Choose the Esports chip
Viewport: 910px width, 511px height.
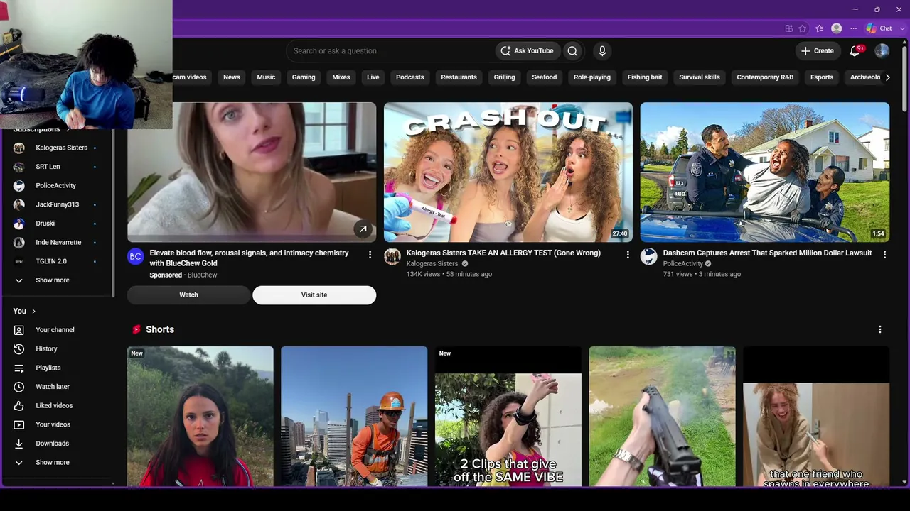pos(822,77)
